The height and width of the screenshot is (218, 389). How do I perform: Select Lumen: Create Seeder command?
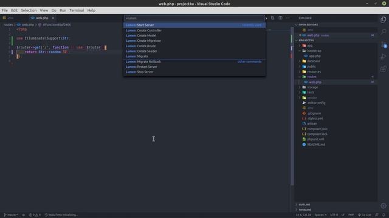pyautogui.click(x=194, y=51)
